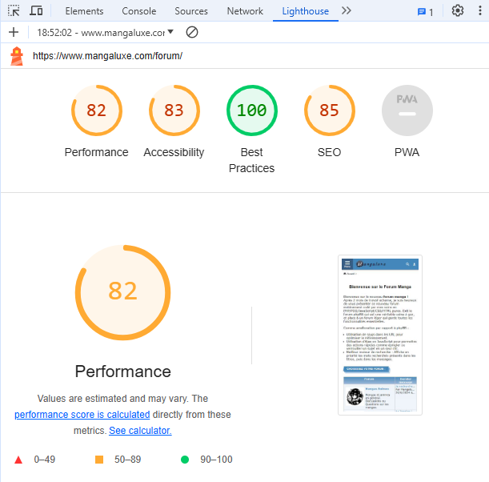Click the SEO score gauge showing 85
This screenshot has height=482, width=489.
click(329, 110)
